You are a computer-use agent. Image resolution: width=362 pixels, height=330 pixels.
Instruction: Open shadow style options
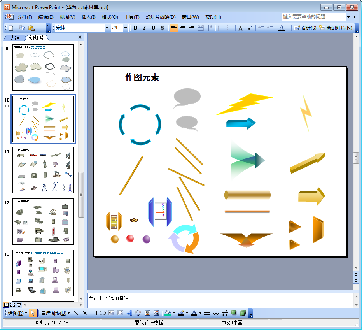click(234, 313)
